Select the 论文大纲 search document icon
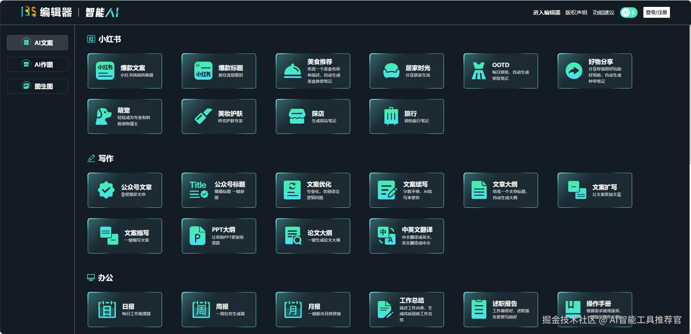691x334 pixels. (x=293, y=236)
